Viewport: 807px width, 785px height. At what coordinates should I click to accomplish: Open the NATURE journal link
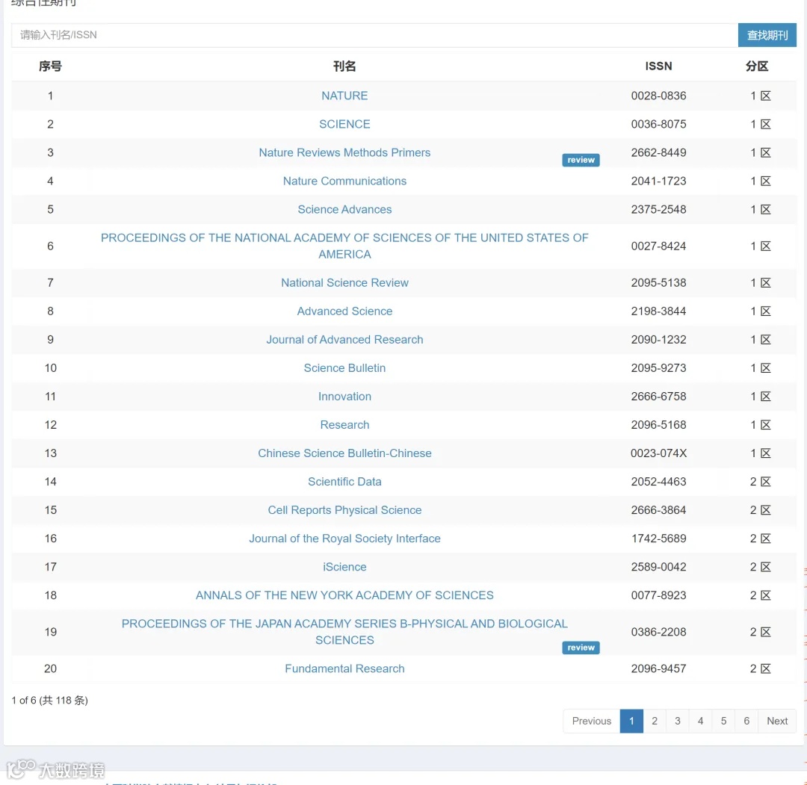click(x=344, y=96)
